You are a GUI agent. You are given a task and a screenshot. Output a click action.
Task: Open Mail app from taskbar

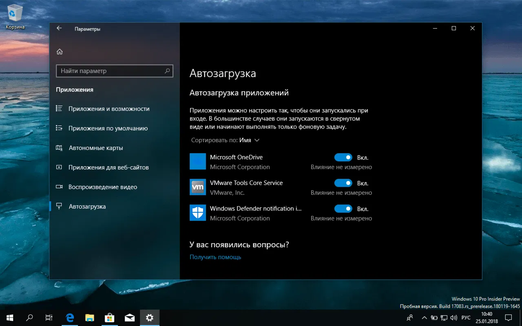tap(130, 317)
